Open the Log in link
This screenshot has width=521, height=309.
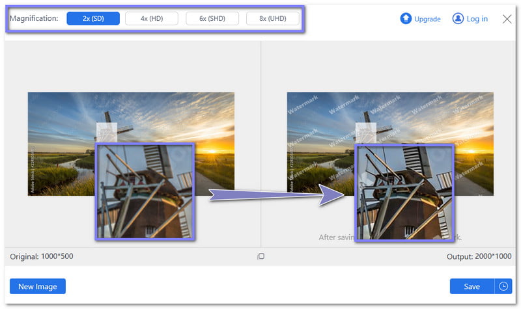(477, 19)
